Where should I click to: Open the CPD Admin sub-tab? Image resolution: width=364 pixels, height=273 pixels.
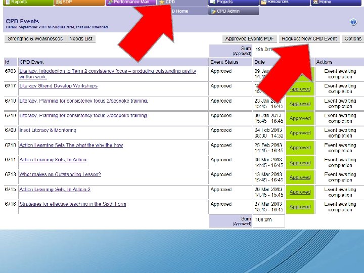coord(234,11)
